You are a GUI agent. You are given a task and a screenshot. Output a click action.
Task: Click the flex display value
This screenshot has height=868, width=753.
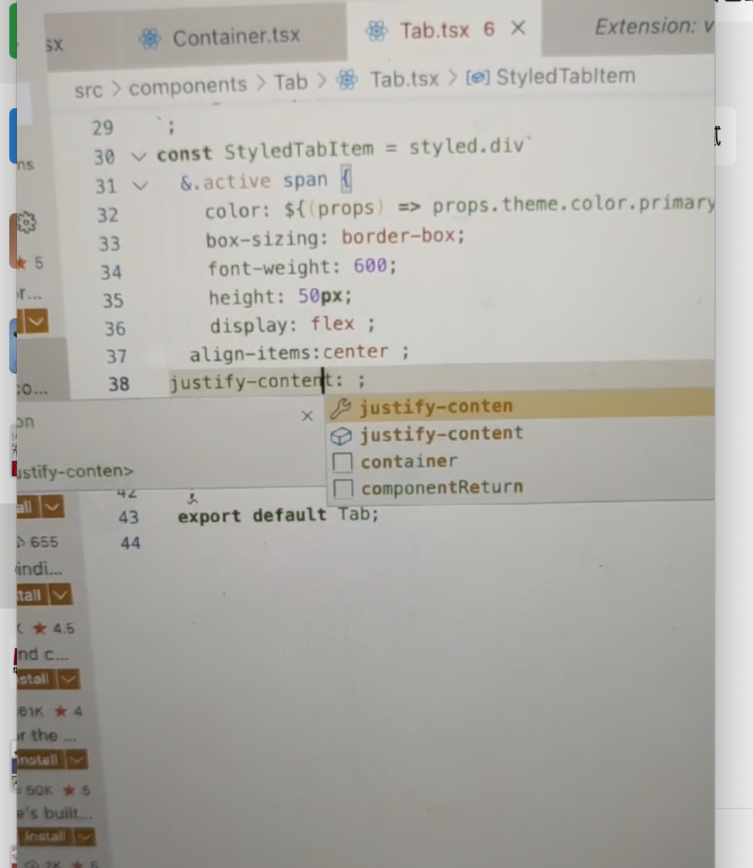(x=333, y=324)
